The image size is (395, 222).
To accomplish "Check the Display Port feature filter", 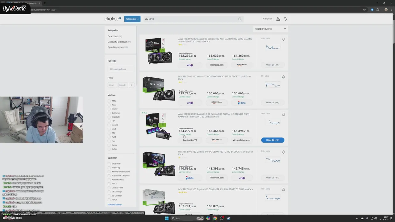I will tap(109, 188).
